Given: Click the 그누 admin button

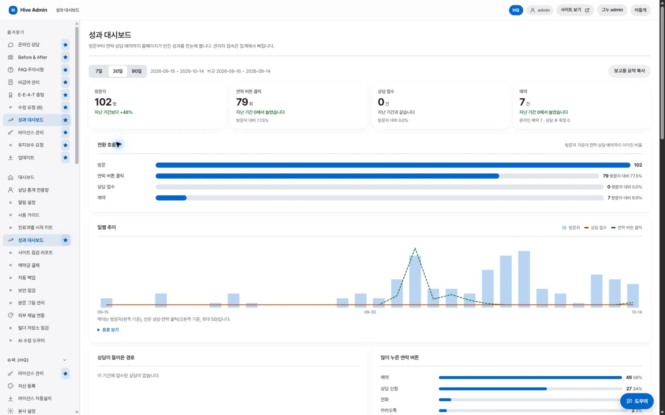Looking at the screenshot, I should (x=612, y=10).
